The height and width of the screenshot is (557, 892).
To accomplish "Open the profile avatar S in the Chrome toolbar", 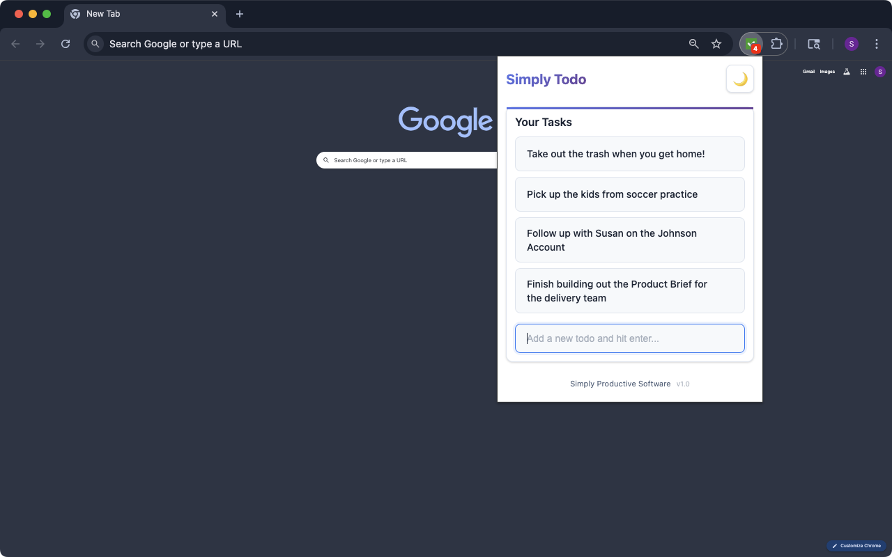I will tap(852, 44).
